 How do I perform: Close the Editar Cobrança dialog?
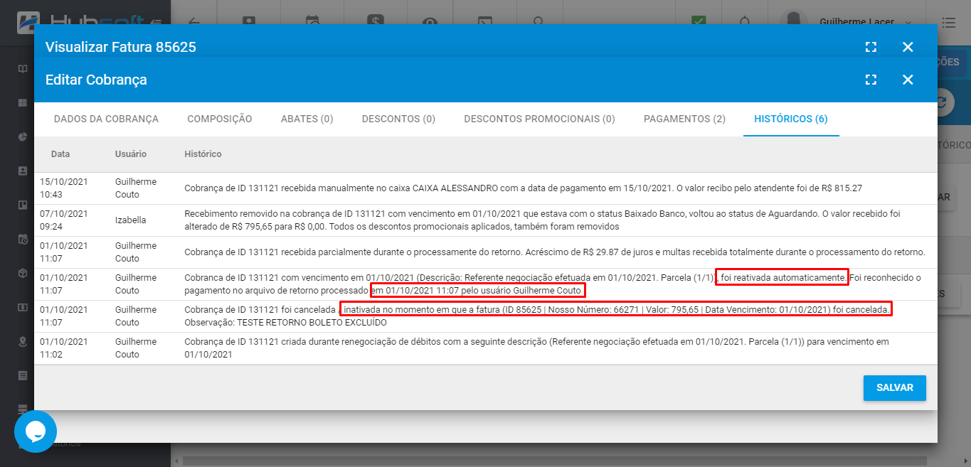coord(908,80)
